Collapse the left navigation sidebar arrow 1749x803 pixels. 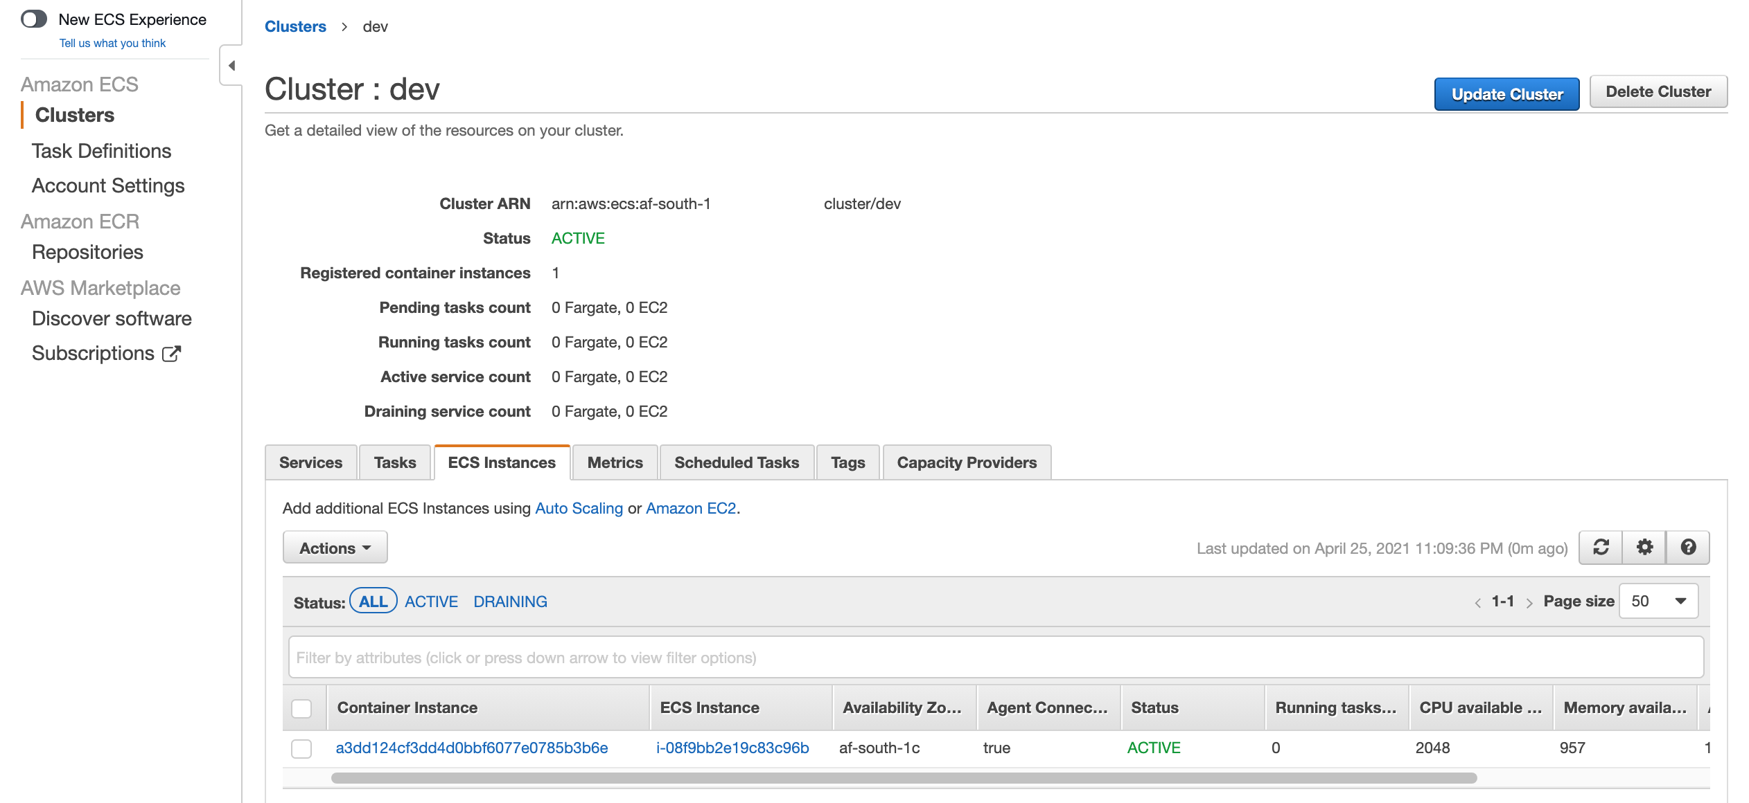(x=231, y=66)
